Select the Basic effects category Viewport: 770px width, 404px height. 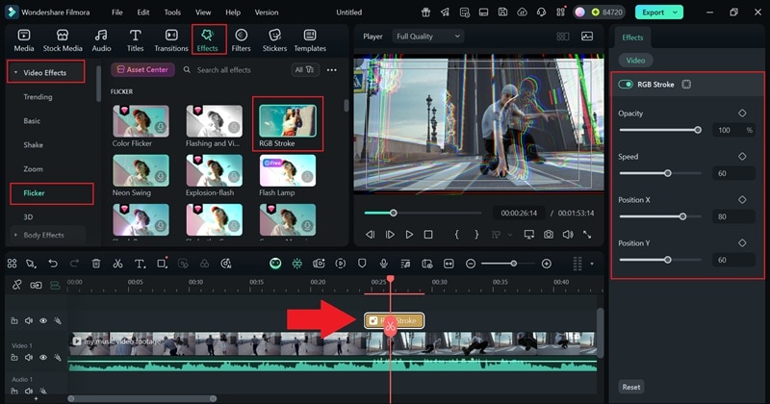click(32, 121)
